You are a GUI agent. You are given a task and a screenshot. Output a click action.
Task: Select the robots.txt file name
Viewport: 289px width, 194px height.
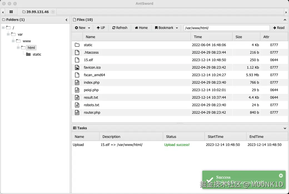[x=91, y=105]
